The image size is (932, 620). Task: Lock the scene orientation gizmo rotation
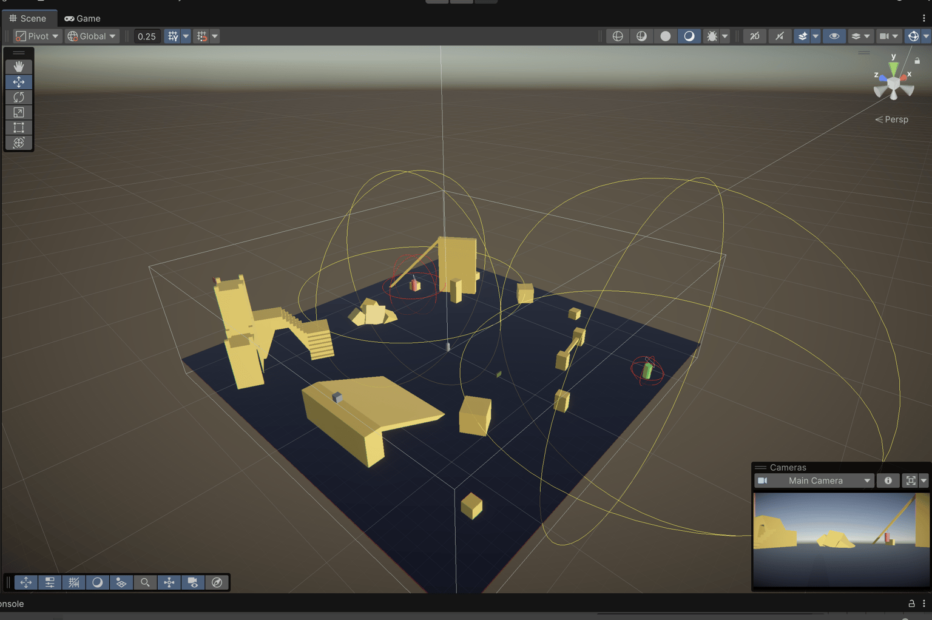(917, 61)
